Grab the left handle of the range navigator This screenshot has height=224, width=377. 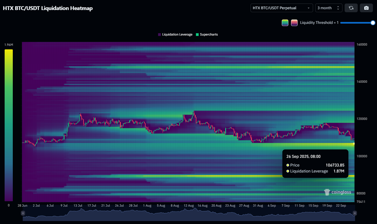[x=23, y=213]
